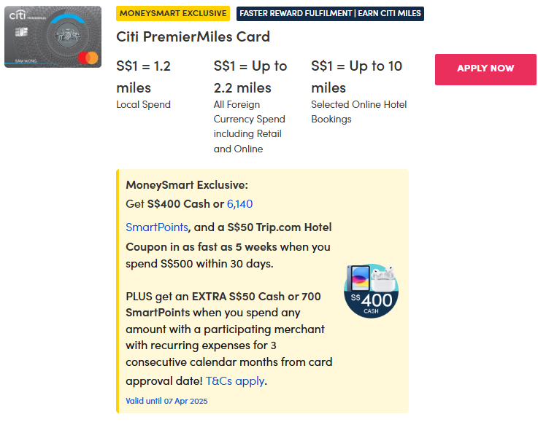The height and width of the screenshot is (422, 538).
Task: Click the Citi PremierMiles Card title
Action: coord(193,36)
